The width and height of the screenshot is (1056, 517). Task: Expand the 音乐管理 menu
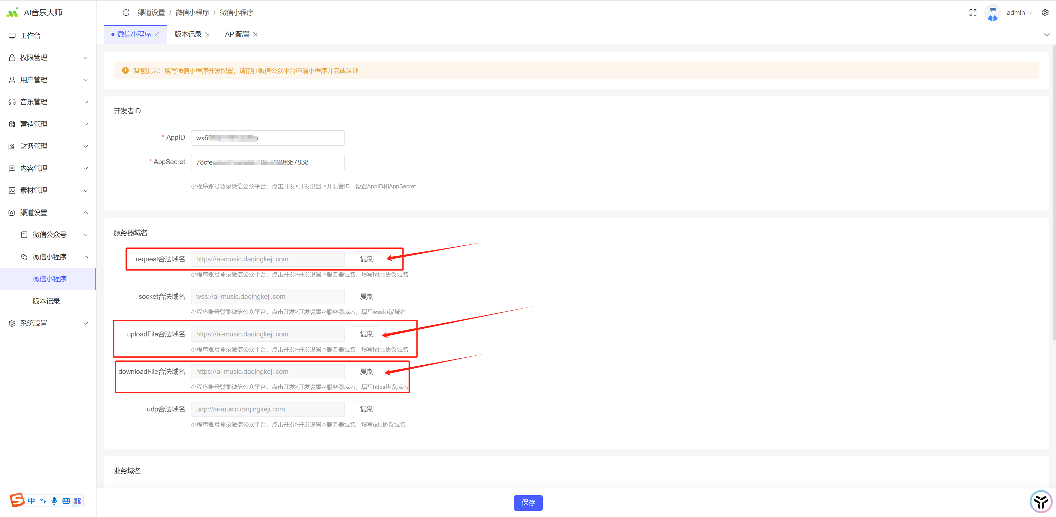86,102
